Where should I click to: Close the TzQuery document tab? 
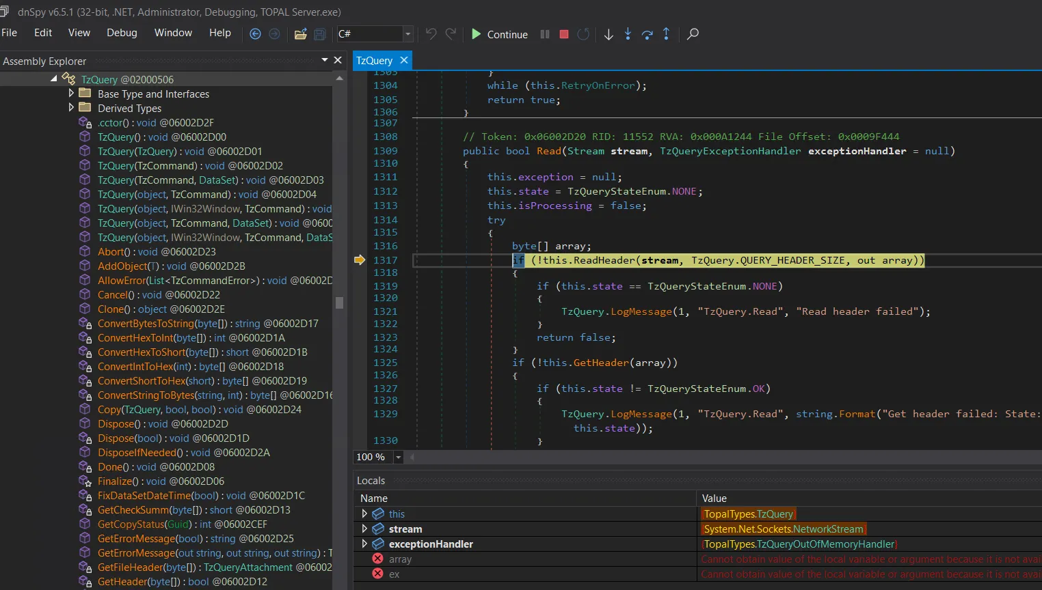point(404,60)
